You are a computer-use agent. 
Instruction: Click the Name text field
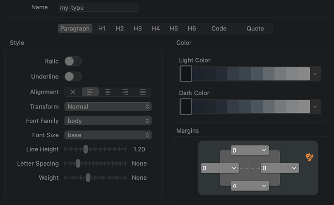click(x=98, y=8)
